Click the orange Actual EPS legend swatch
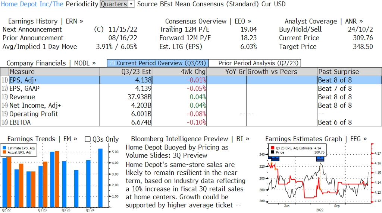The width and height of the screenshot is (382, 213). (4, 152)
